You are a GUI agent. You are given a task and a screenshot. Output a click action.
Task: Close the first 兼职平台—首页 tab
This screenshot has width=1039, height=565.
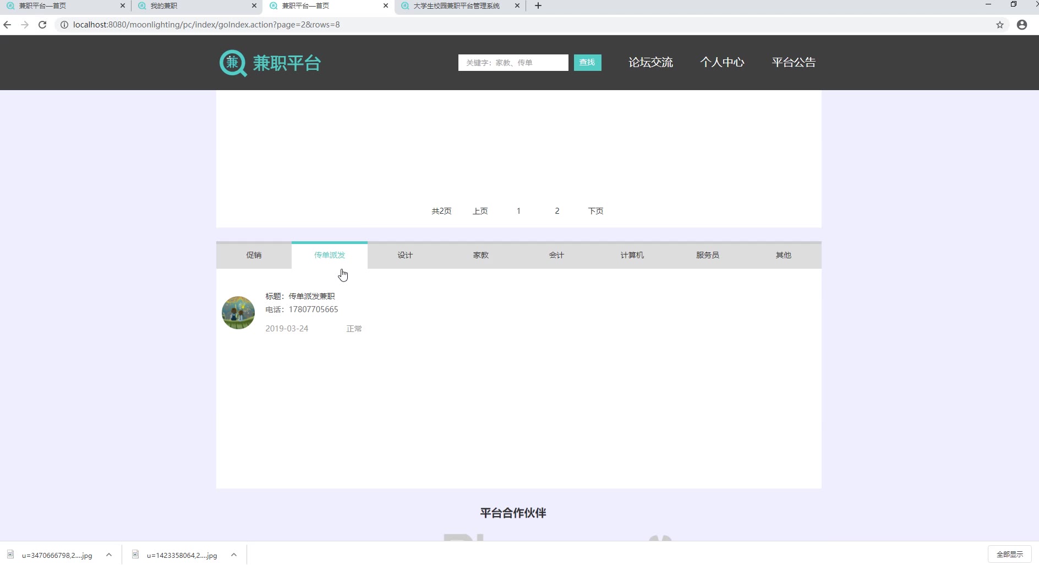tap(122, 5)
